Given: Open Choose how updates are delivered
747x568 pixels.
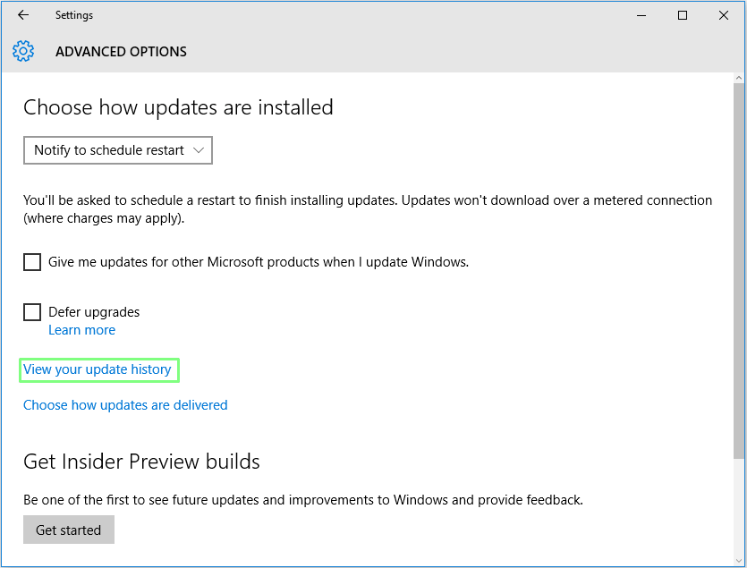Looking at the screenshot, I should 125,405.
